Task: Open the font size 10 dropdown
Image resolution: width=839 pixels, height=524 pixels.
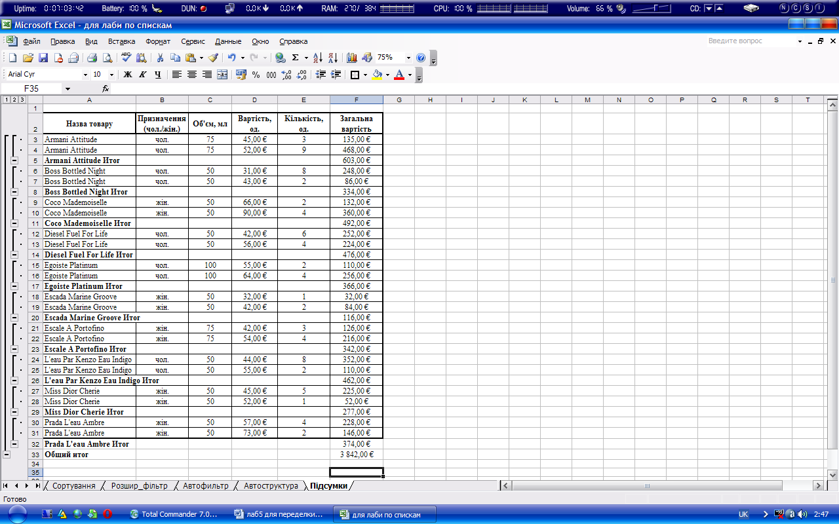Action: 111,75
